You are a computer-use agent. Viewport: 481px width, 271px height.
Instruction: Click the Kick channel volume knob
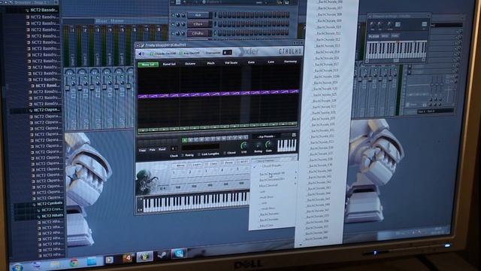[179, 15]
